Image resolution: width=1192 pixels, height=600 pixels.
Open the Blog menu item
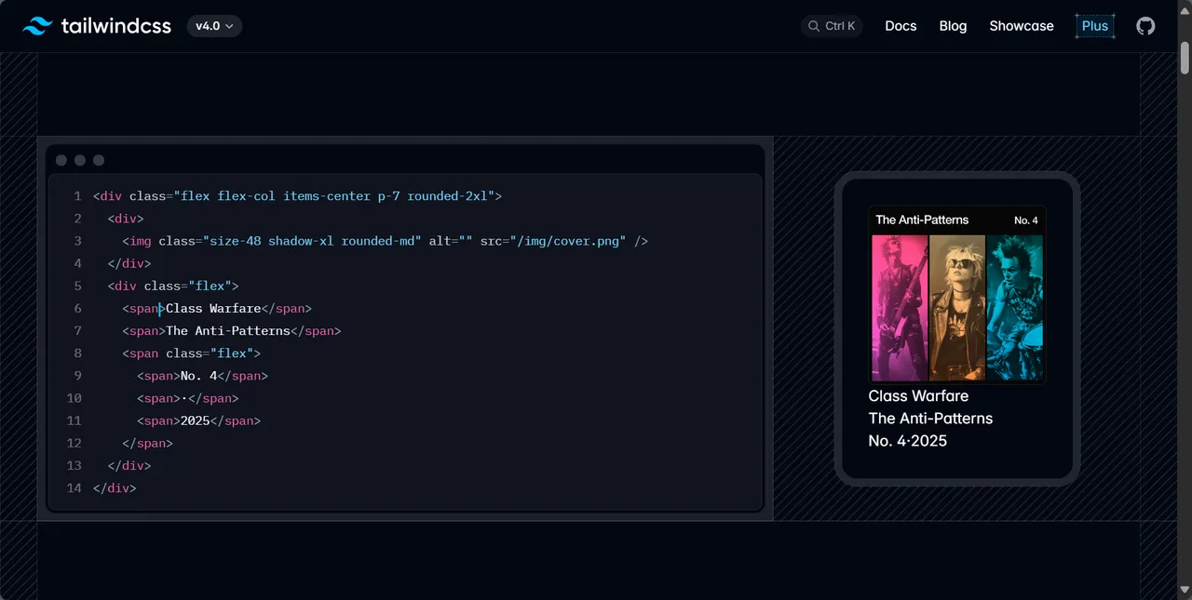[x=953, y=26]
